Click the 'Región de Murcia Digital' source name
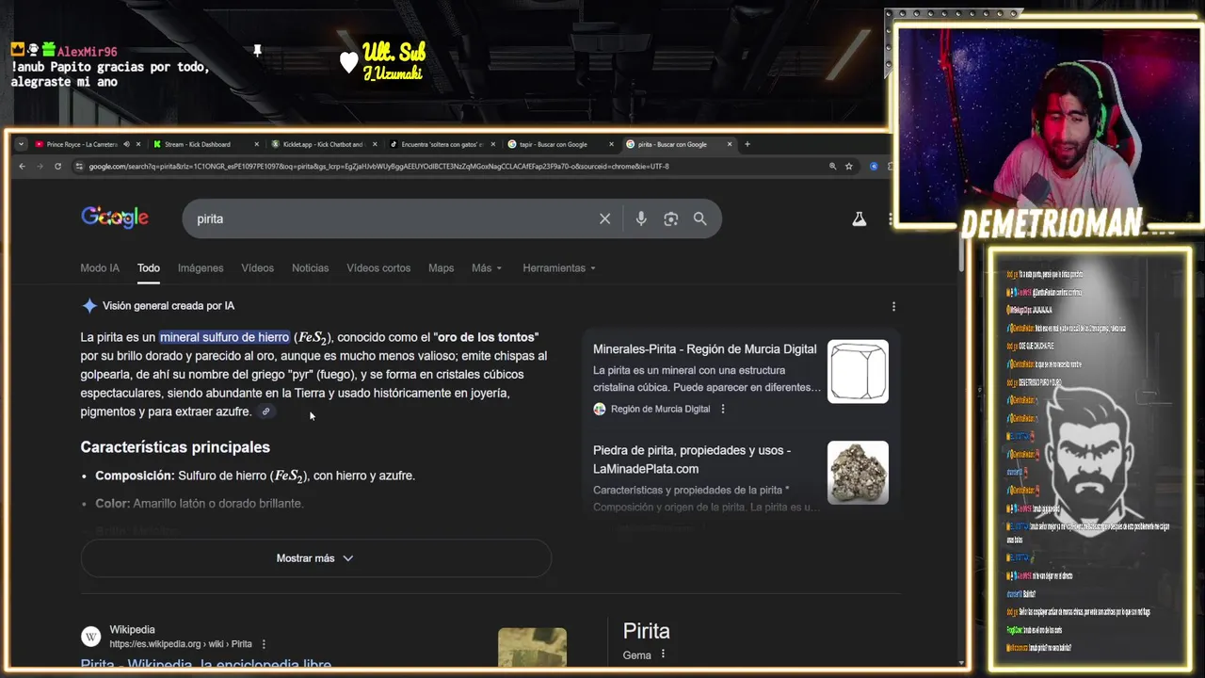 pos(660,409)
